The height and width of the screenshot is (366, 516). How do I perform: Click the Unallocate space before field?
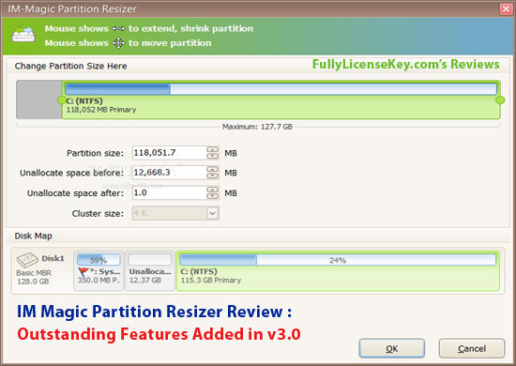pyautogui.click(x=169, y=173)
